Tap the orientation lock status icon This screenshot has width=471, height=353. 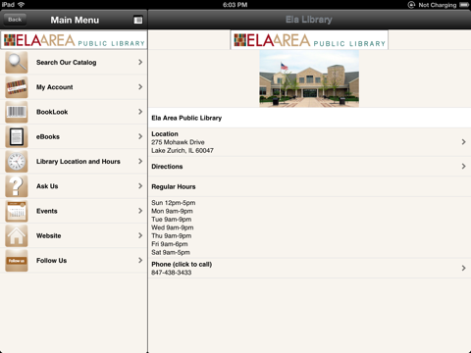pyautogui.click(x=411, y=5)
